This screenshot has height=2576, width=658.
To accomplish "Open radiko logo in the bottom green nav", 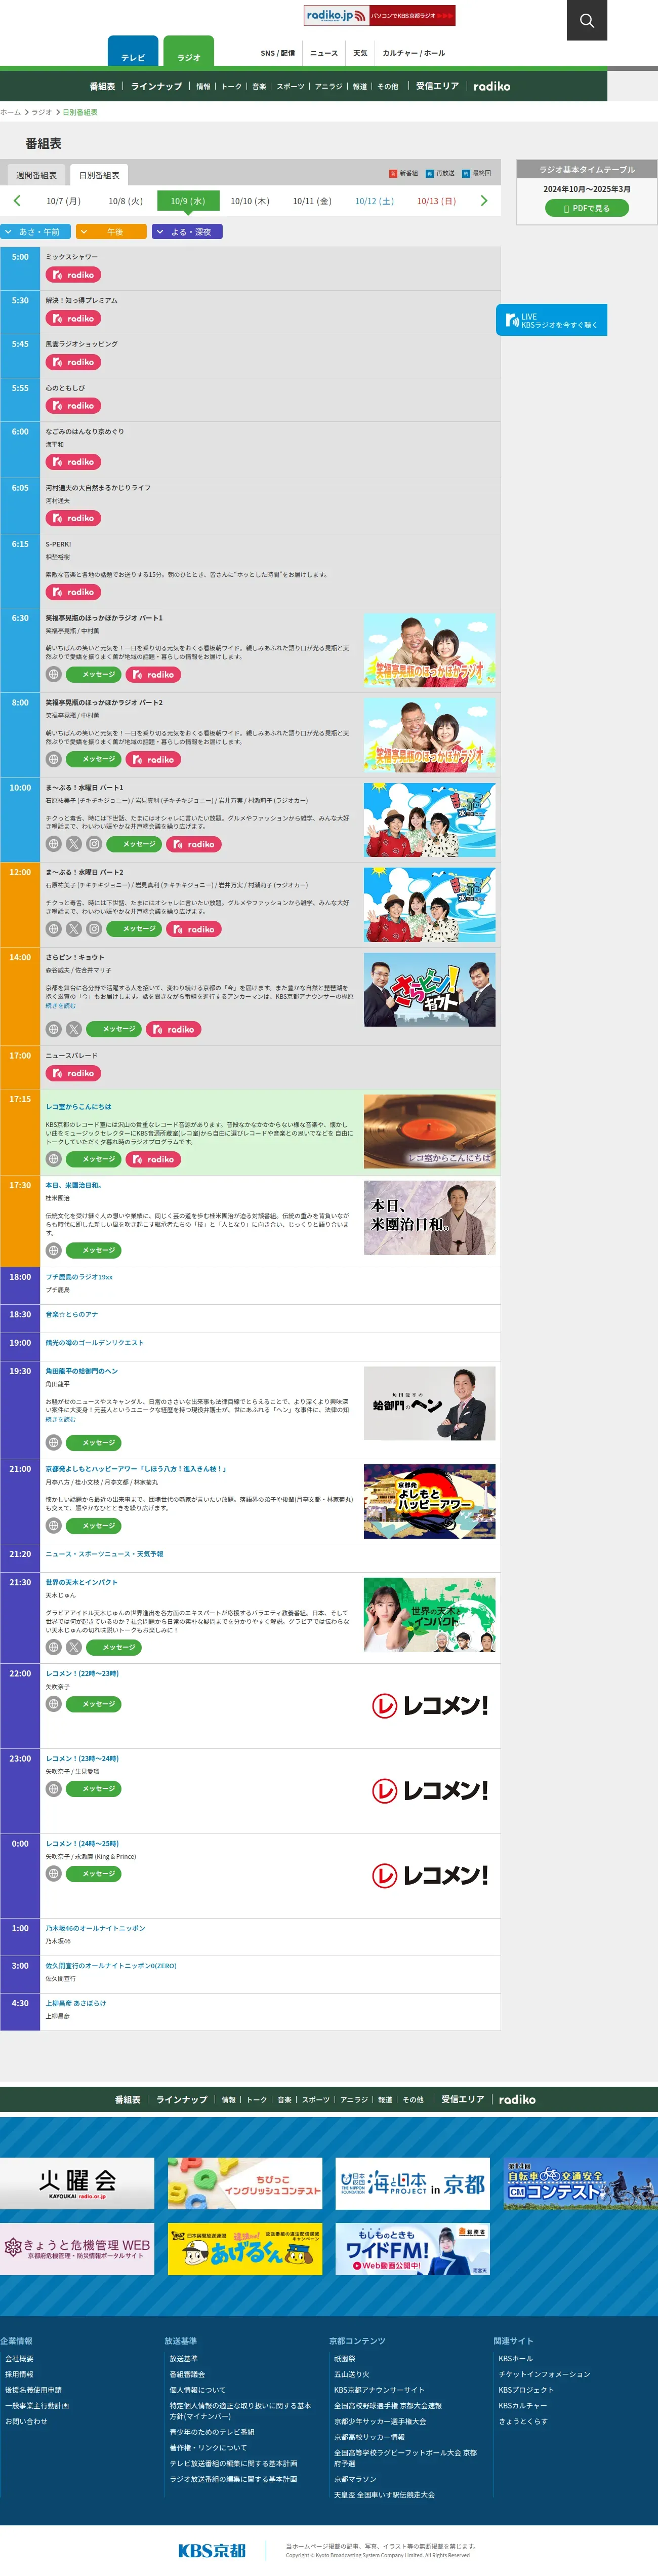I will coord(517,2100).
